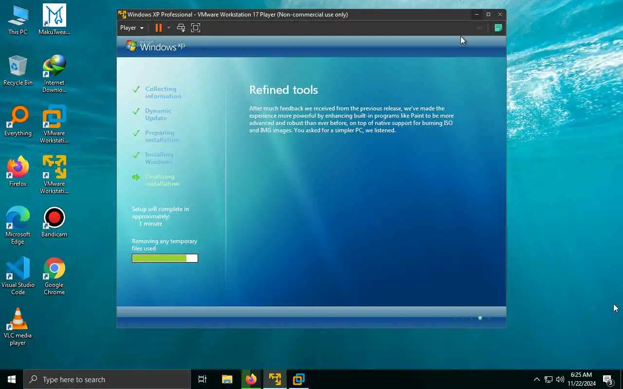Open Visual Studio Code shortcut
Screen dimensions: 623x389
pos(18,277)
